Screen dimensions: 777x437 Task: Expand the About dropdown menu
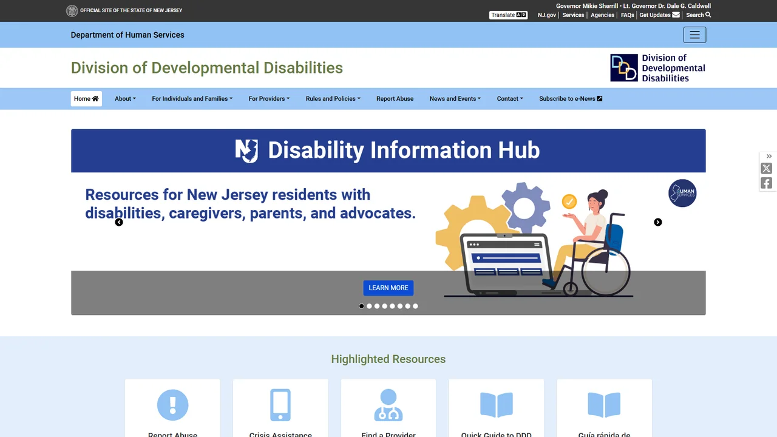click(125, 98)
